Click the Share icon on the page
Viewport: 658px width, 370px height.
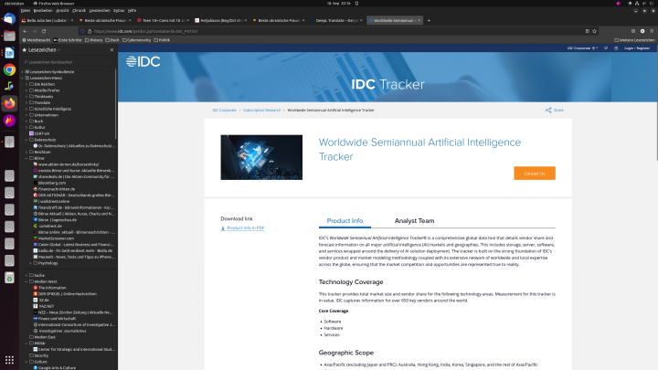[x=548, y=110]
